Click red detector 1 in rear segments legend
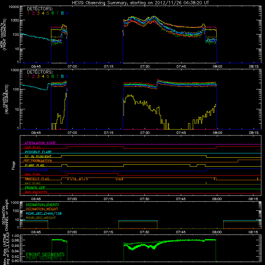Image resolution: width=265 pixels, height=265 pixels. click(28, 77)
